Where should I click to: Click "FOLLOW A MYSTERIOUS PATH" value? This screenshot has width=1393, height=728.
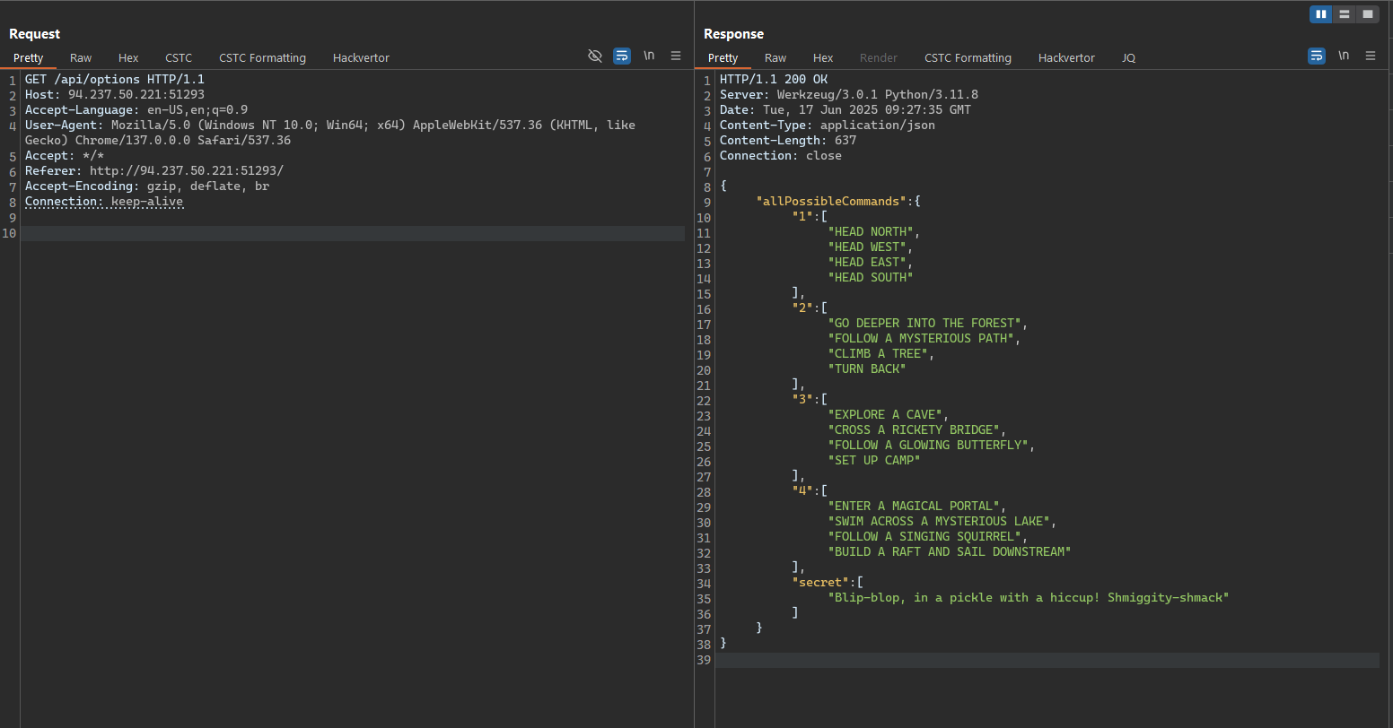pyautogui.click(x=921, y=339)
